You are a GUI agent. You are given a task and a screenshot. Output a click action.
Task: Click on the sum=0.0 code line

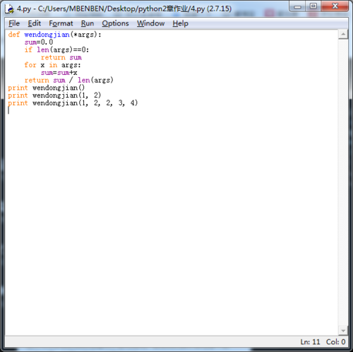click(39, 42)
